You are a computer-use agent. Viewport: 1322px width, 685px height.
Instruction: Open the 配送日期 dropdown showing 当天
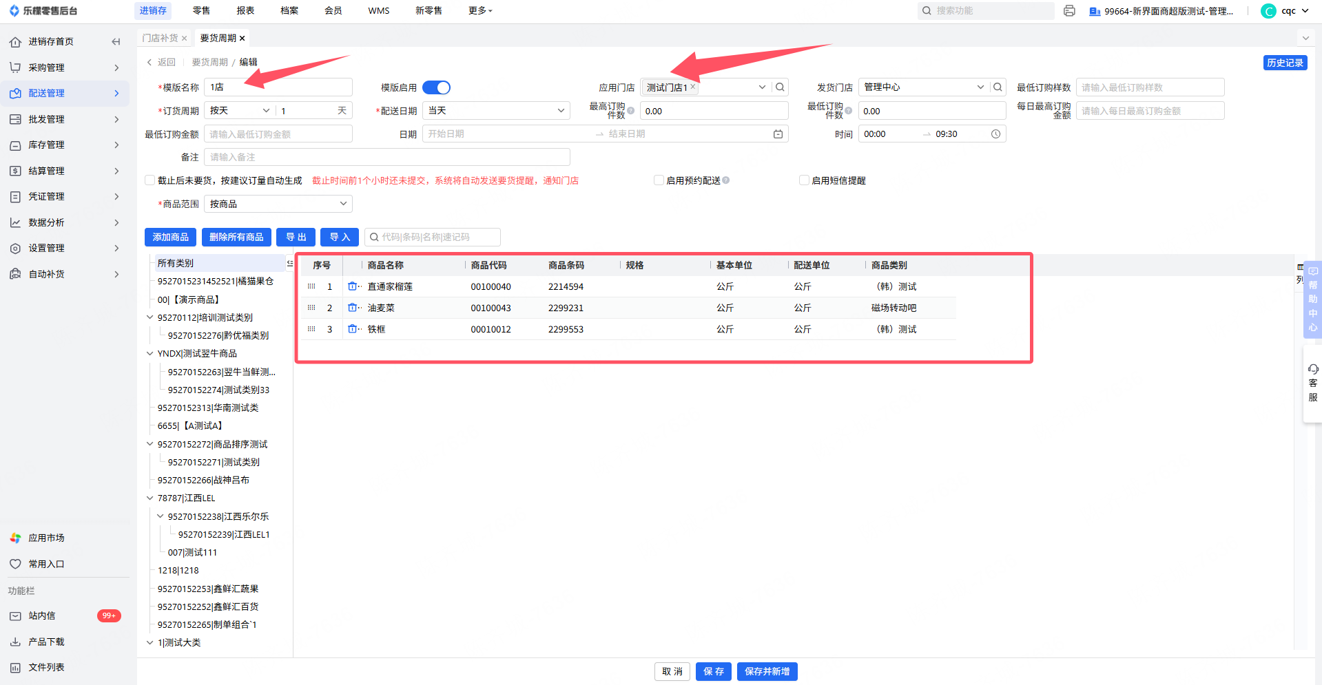coord(496,111)
